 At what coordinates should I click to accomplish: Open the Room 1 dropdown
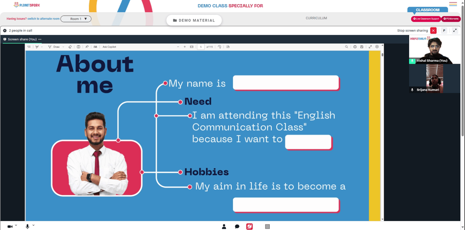click(76, 19)
